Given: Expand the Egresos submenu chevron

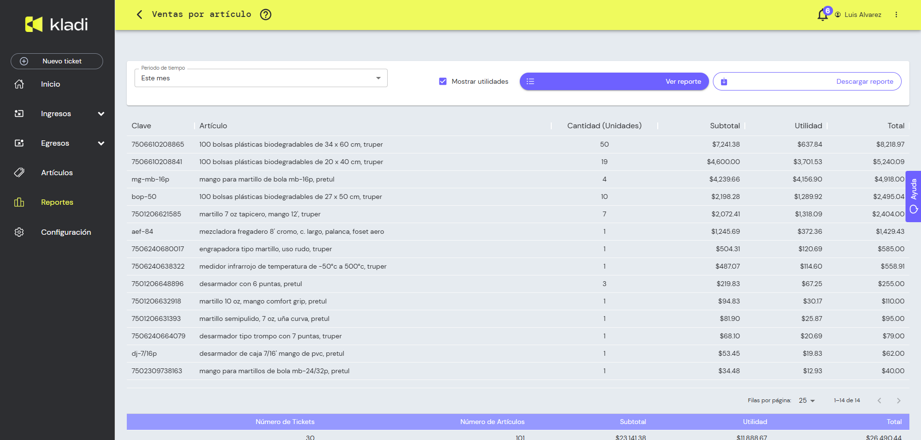Looking at the screenshot, I should [101, 143].
